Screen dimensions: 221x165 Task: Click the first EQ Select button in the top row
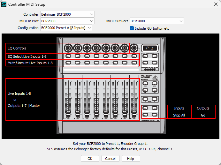coord(68,56)
